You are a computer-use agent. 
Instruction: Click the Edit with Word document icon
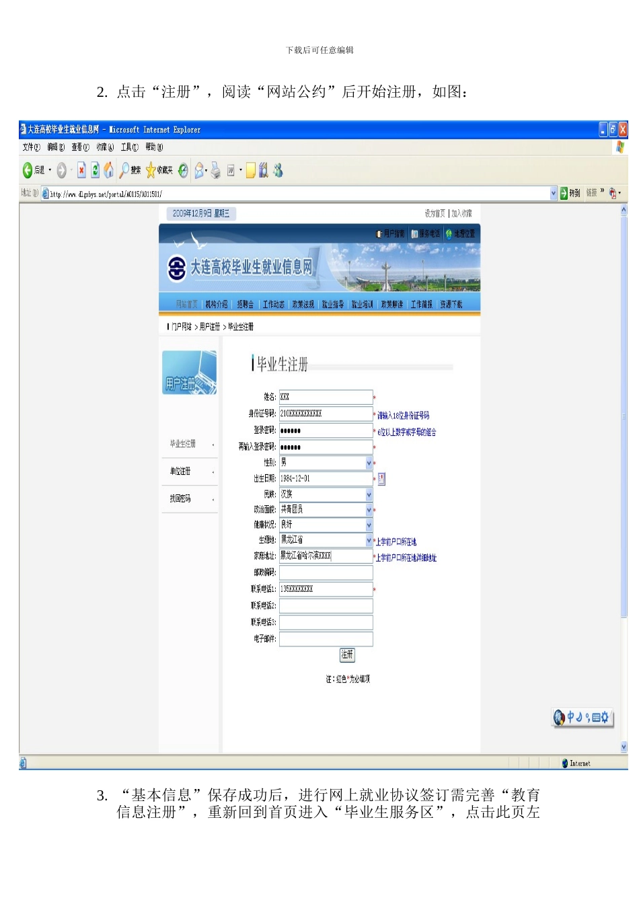(x=231, y=170)
